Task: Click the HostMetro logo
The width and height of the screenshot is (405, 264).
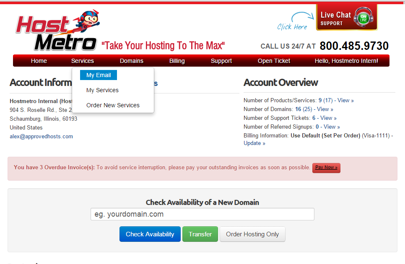Action: (x=57, y=30)
